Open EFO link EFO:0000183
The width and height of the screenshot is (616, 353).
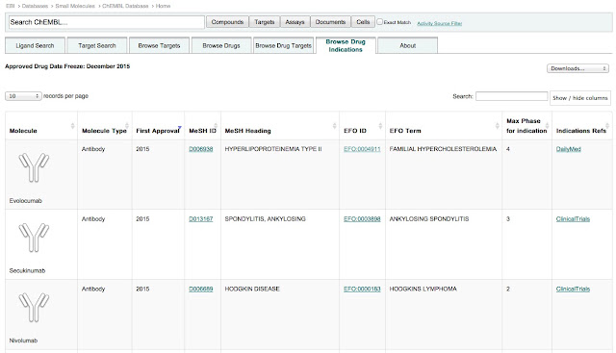362,289
